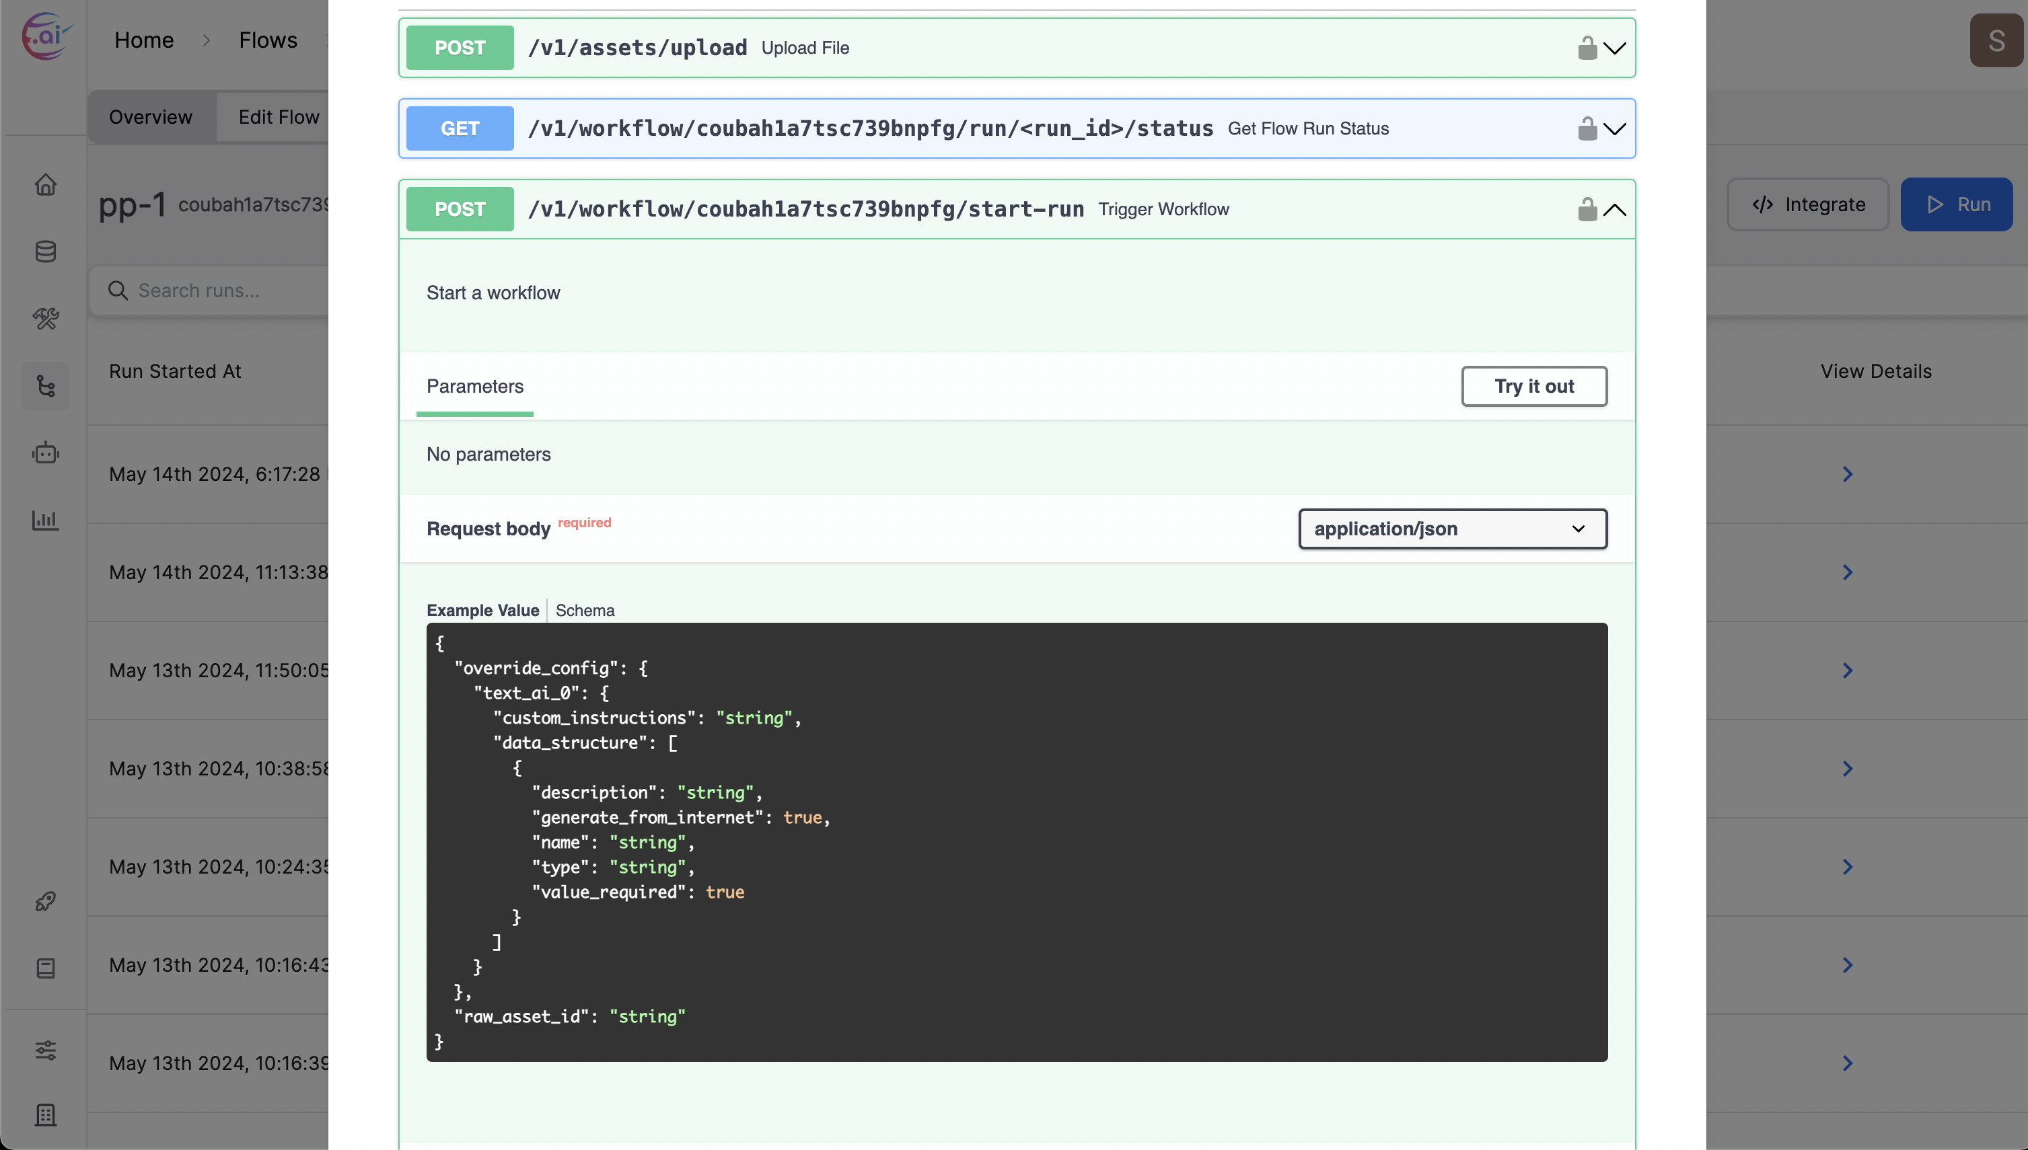The image size is (2028, 1150).
Task: Click the run status endpoint path text
Action: [871, 128]
